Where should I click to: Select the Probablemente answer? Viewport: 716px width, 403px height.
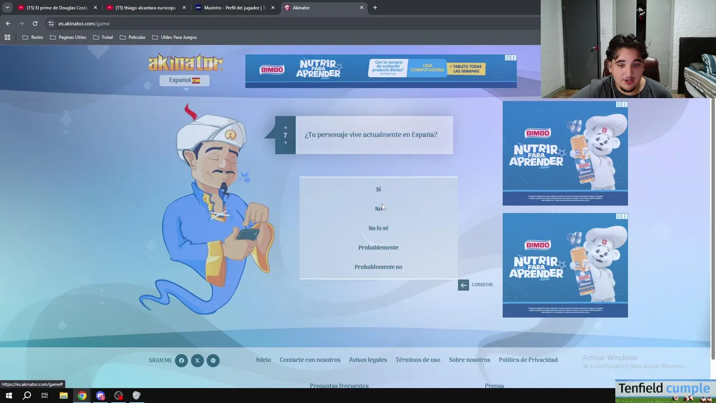pos(378,247)
